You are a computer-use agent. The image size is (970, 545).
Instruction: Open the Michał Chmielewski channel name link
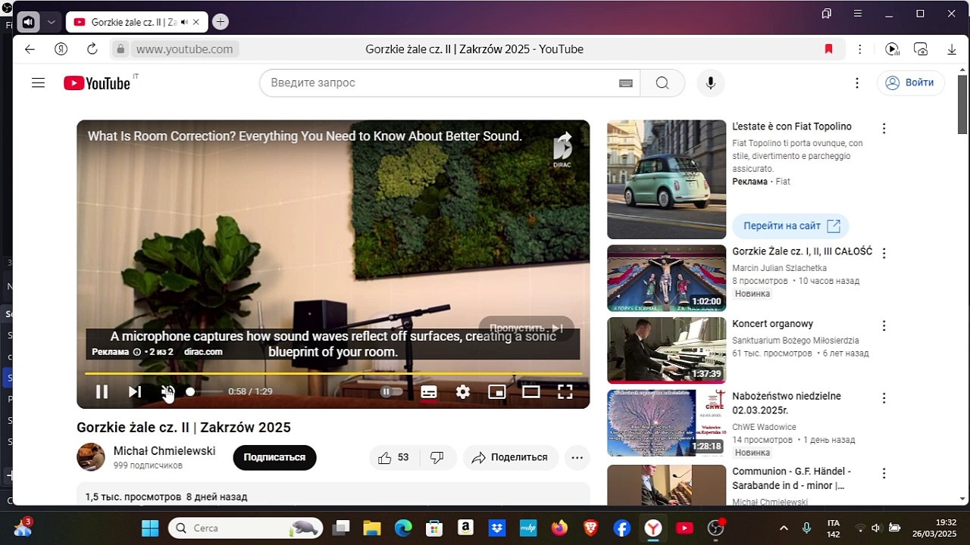(164, 450)
